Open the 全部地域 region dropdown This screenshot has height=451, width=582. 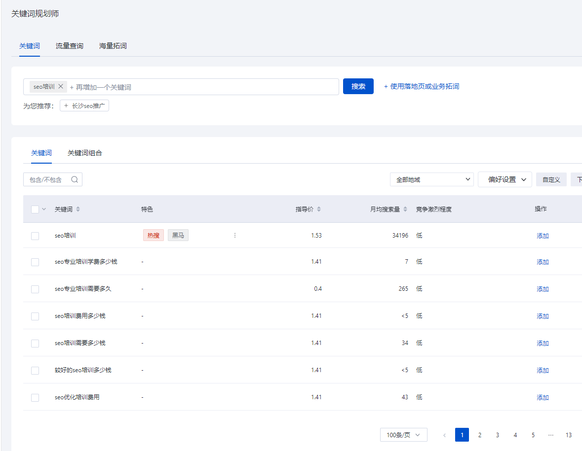point(431,180)
